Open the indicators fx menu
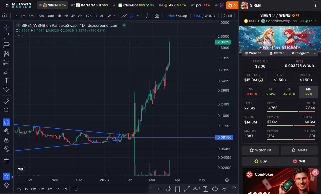 (x=147, y=16)
